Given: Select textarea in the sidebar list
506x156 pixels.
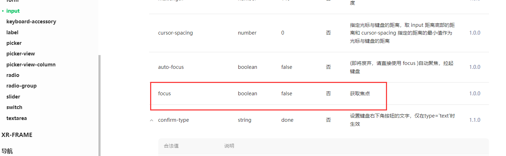Looking at the screenshot, I should coord(17,118).
